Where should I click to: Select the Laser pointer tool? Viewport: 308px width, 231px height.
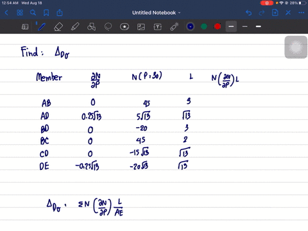click(175, 27)
